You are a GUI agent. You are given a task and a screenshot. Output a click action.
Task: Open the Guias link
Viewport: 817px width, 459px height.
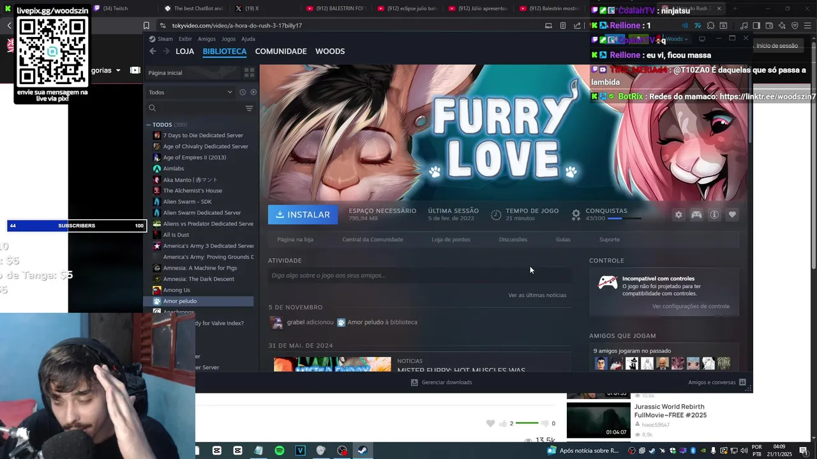pos(563,240)
